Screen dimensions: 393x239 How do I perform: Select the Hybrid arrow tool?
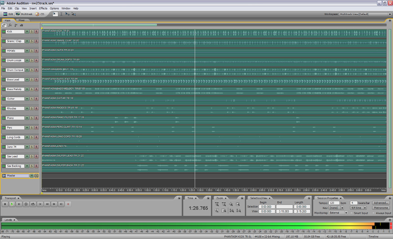55,14
